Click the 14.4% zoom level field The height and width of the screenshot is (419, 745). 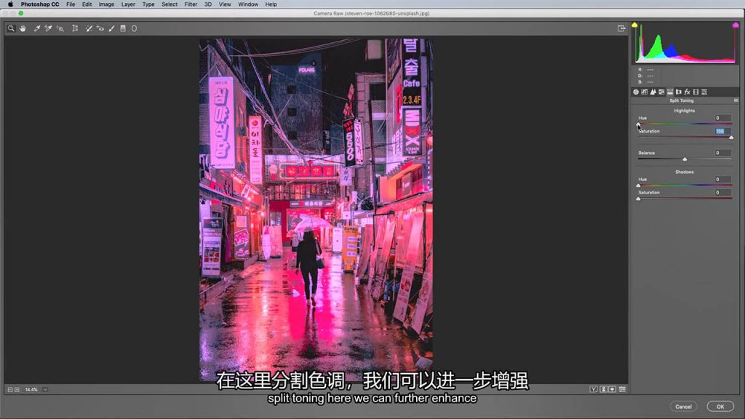point(31,390)
